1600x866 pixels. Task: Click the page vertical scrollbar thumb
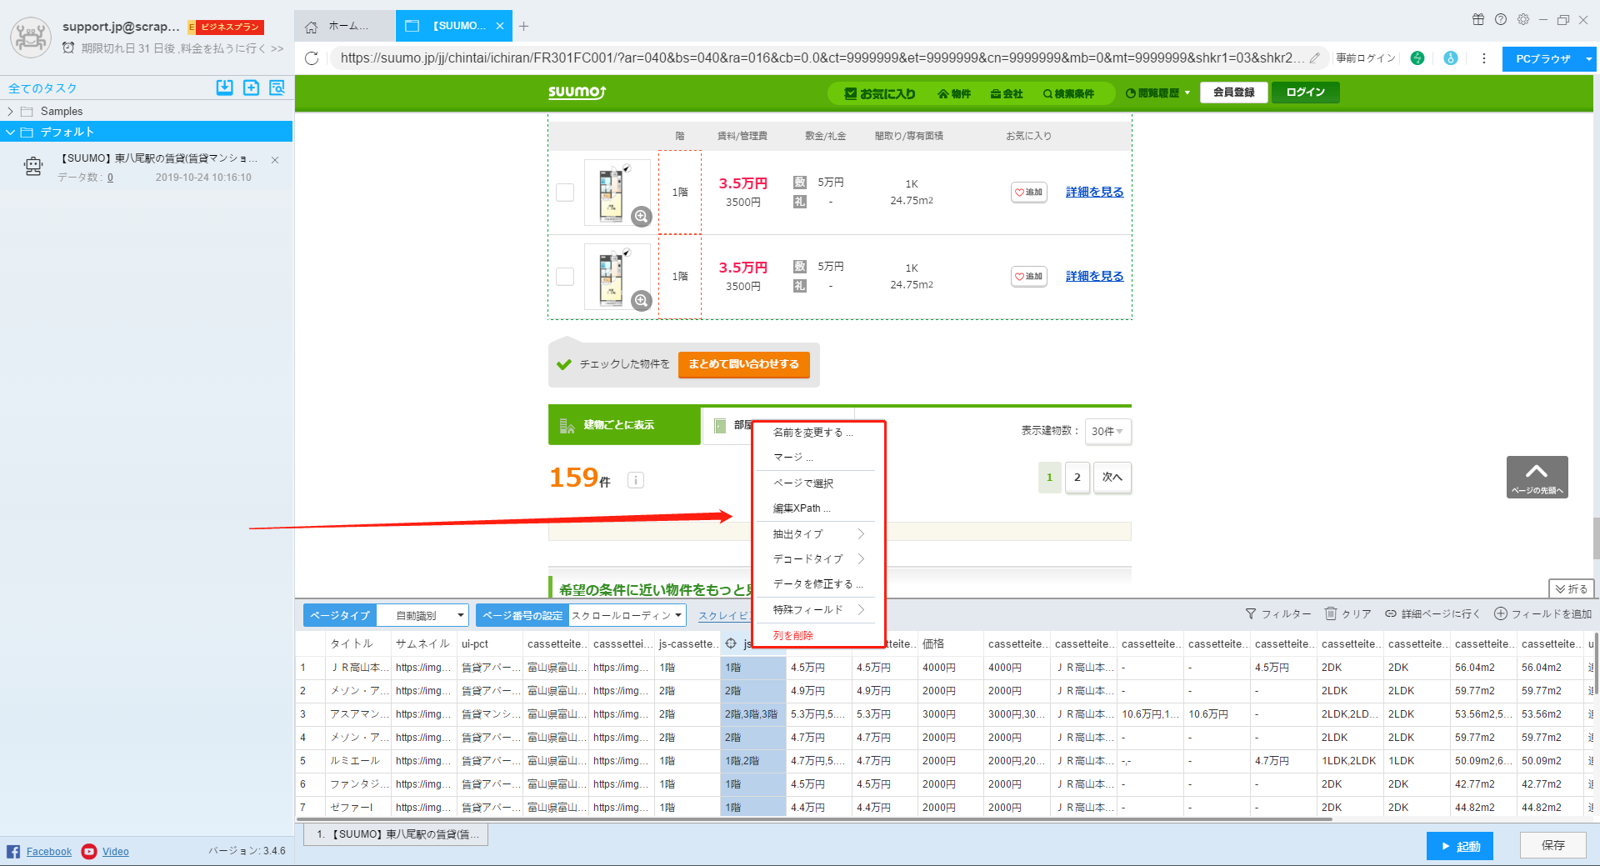coord(1596,538)
